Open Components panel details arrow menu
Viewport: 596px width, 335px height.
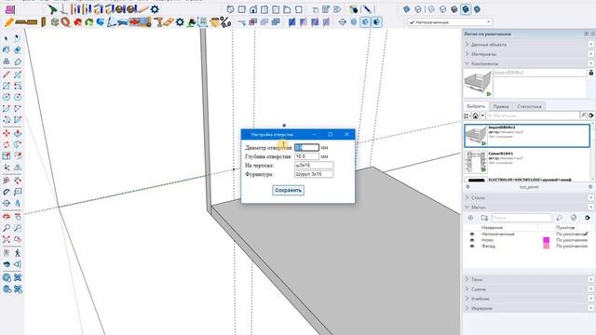click(590, 115)
